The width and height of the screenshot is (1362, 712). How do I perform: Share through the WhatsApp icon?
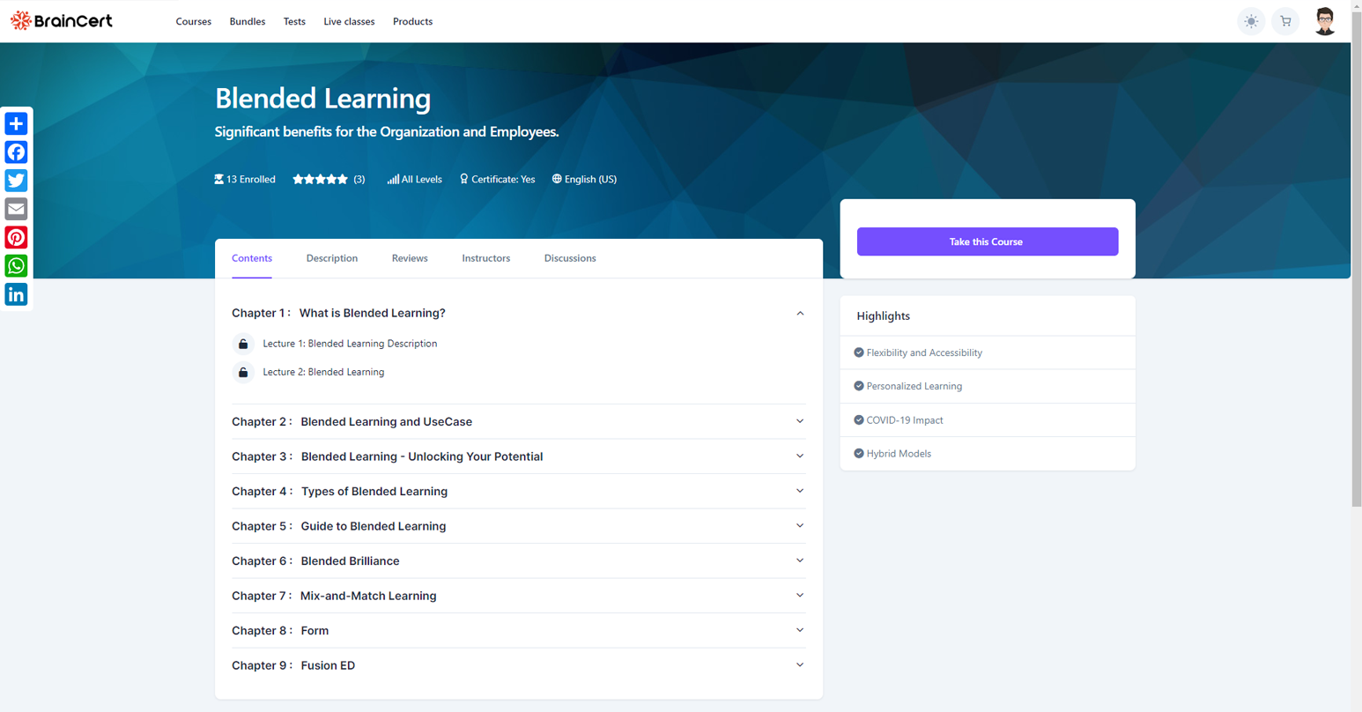16,265
